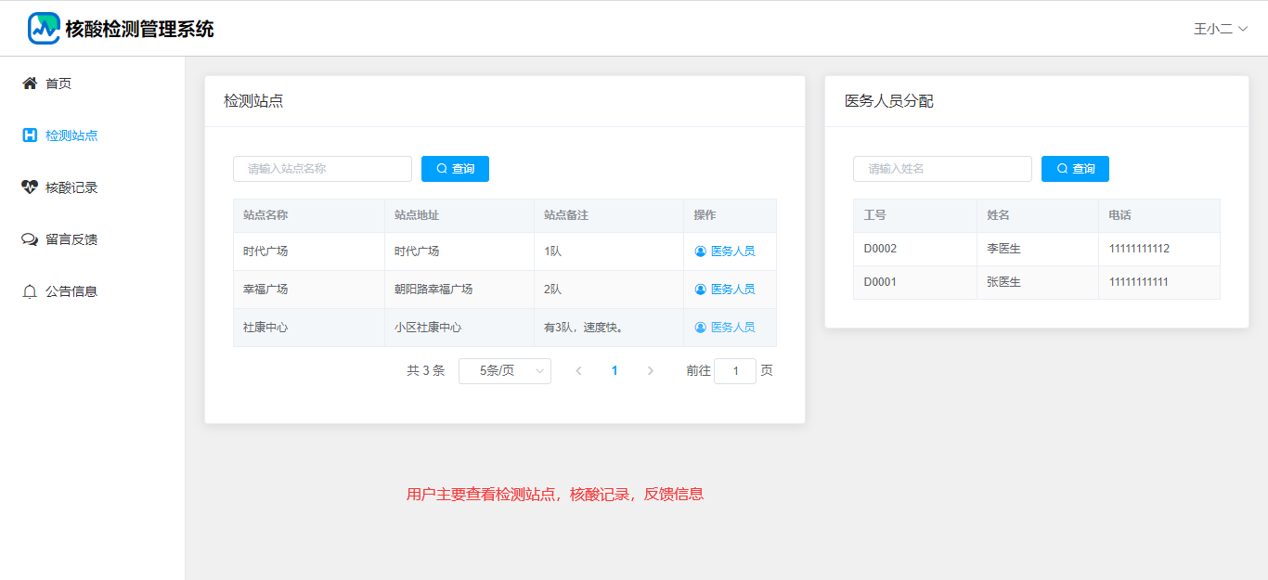Viewport: 1268px width, 580px height.
Task: Focus the 请输入姓名 search field
Action: [x=942, y=169]
